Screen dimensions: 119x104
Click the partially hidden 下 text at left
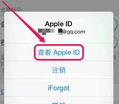click(x=2, y=70)
